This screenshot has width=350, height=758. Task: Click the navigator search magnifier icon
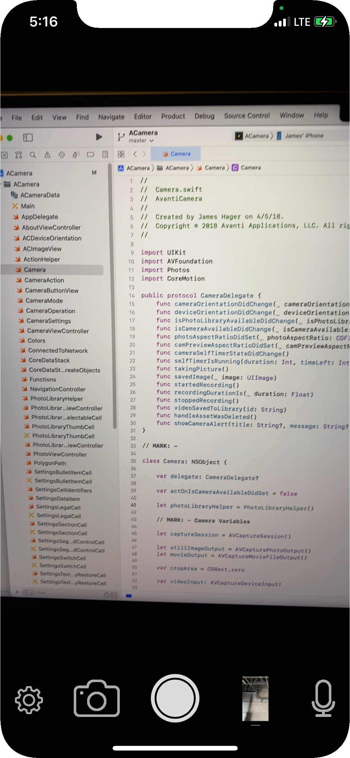click(33, 155)
